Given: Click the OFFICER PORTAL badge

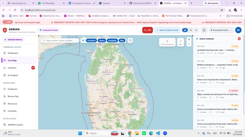Looking at the screenshot, I should point(13,40).
